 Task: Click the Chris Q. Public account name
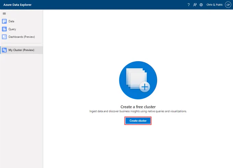214,5
